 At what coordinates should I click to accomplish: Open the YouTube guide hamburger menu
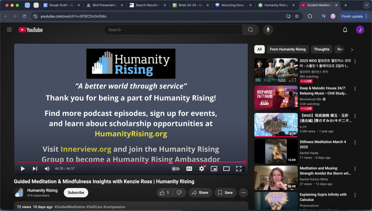click(9, 30)
